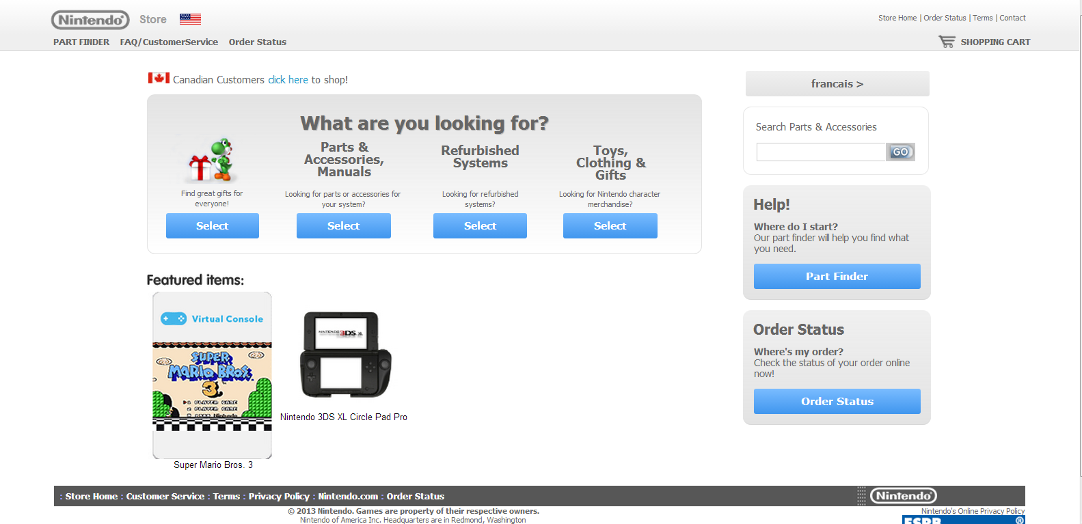Select Refurbished Systems category

click(x=480, y=226)
